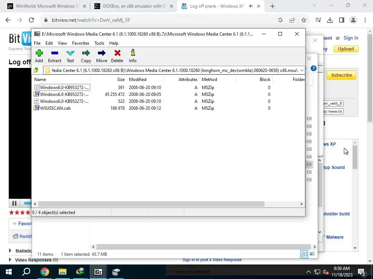Open the View menu in 7-Zip
373x279 pixels.
pyautogui.click(x=62, y=43)
